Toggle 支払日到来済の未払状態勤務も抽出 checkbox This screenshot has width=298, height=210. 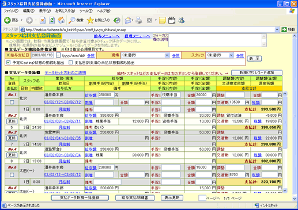pyautogui.click(x=71, y=62)
